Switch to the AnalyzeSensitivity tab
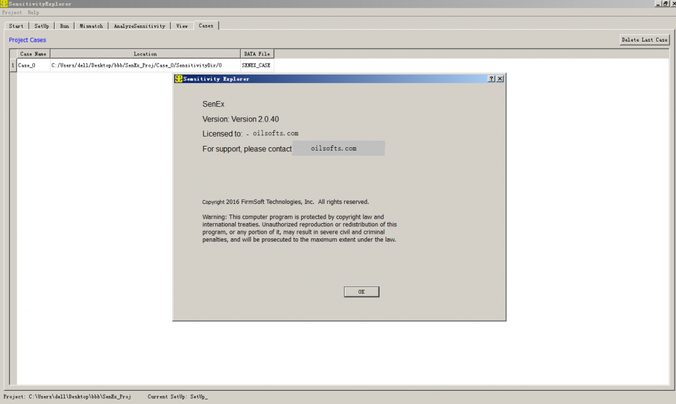This screenshot has height=404, width=676. click(x=139, y=26)
